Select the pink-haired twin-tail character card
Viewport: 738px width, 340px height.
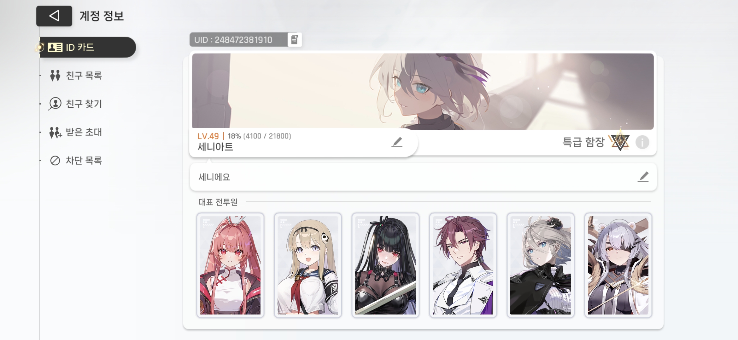(230, 265)
